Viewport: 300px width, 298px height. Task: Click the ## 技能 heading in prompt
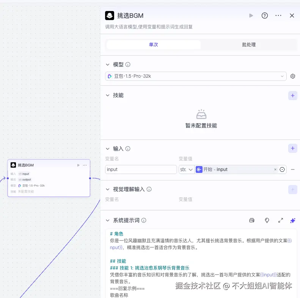coord(118,261)
